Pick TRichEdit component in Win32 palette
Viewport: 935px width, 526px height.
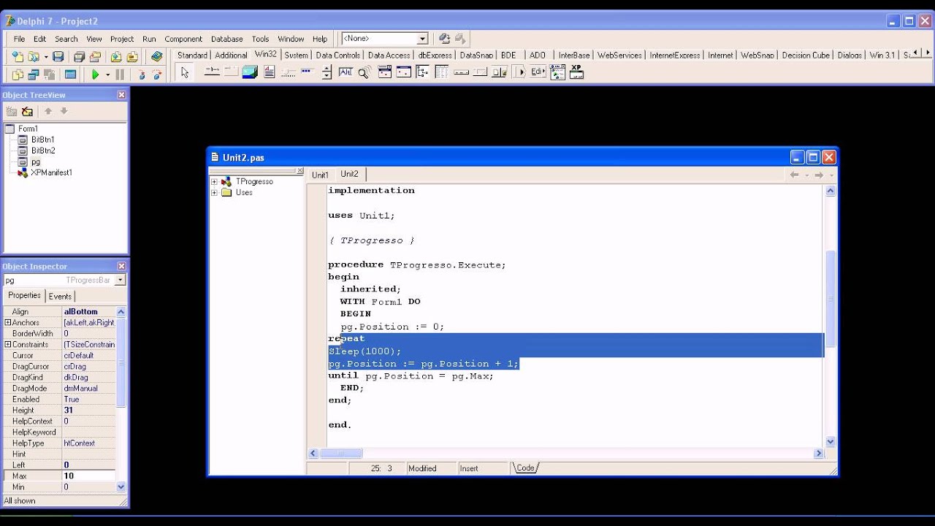click(x=270, y=72)
